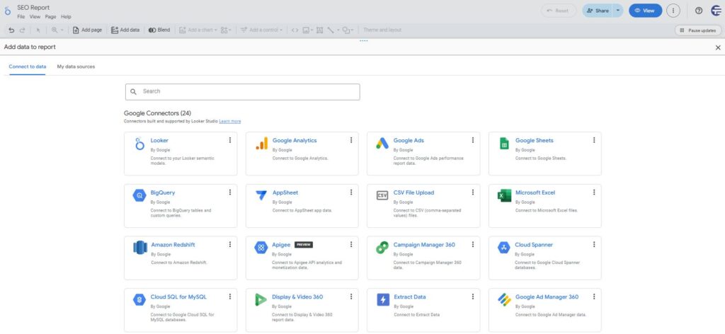Select the Extract Data lightning icon
This screenshot has height=334, width=725.
[383, 300]
